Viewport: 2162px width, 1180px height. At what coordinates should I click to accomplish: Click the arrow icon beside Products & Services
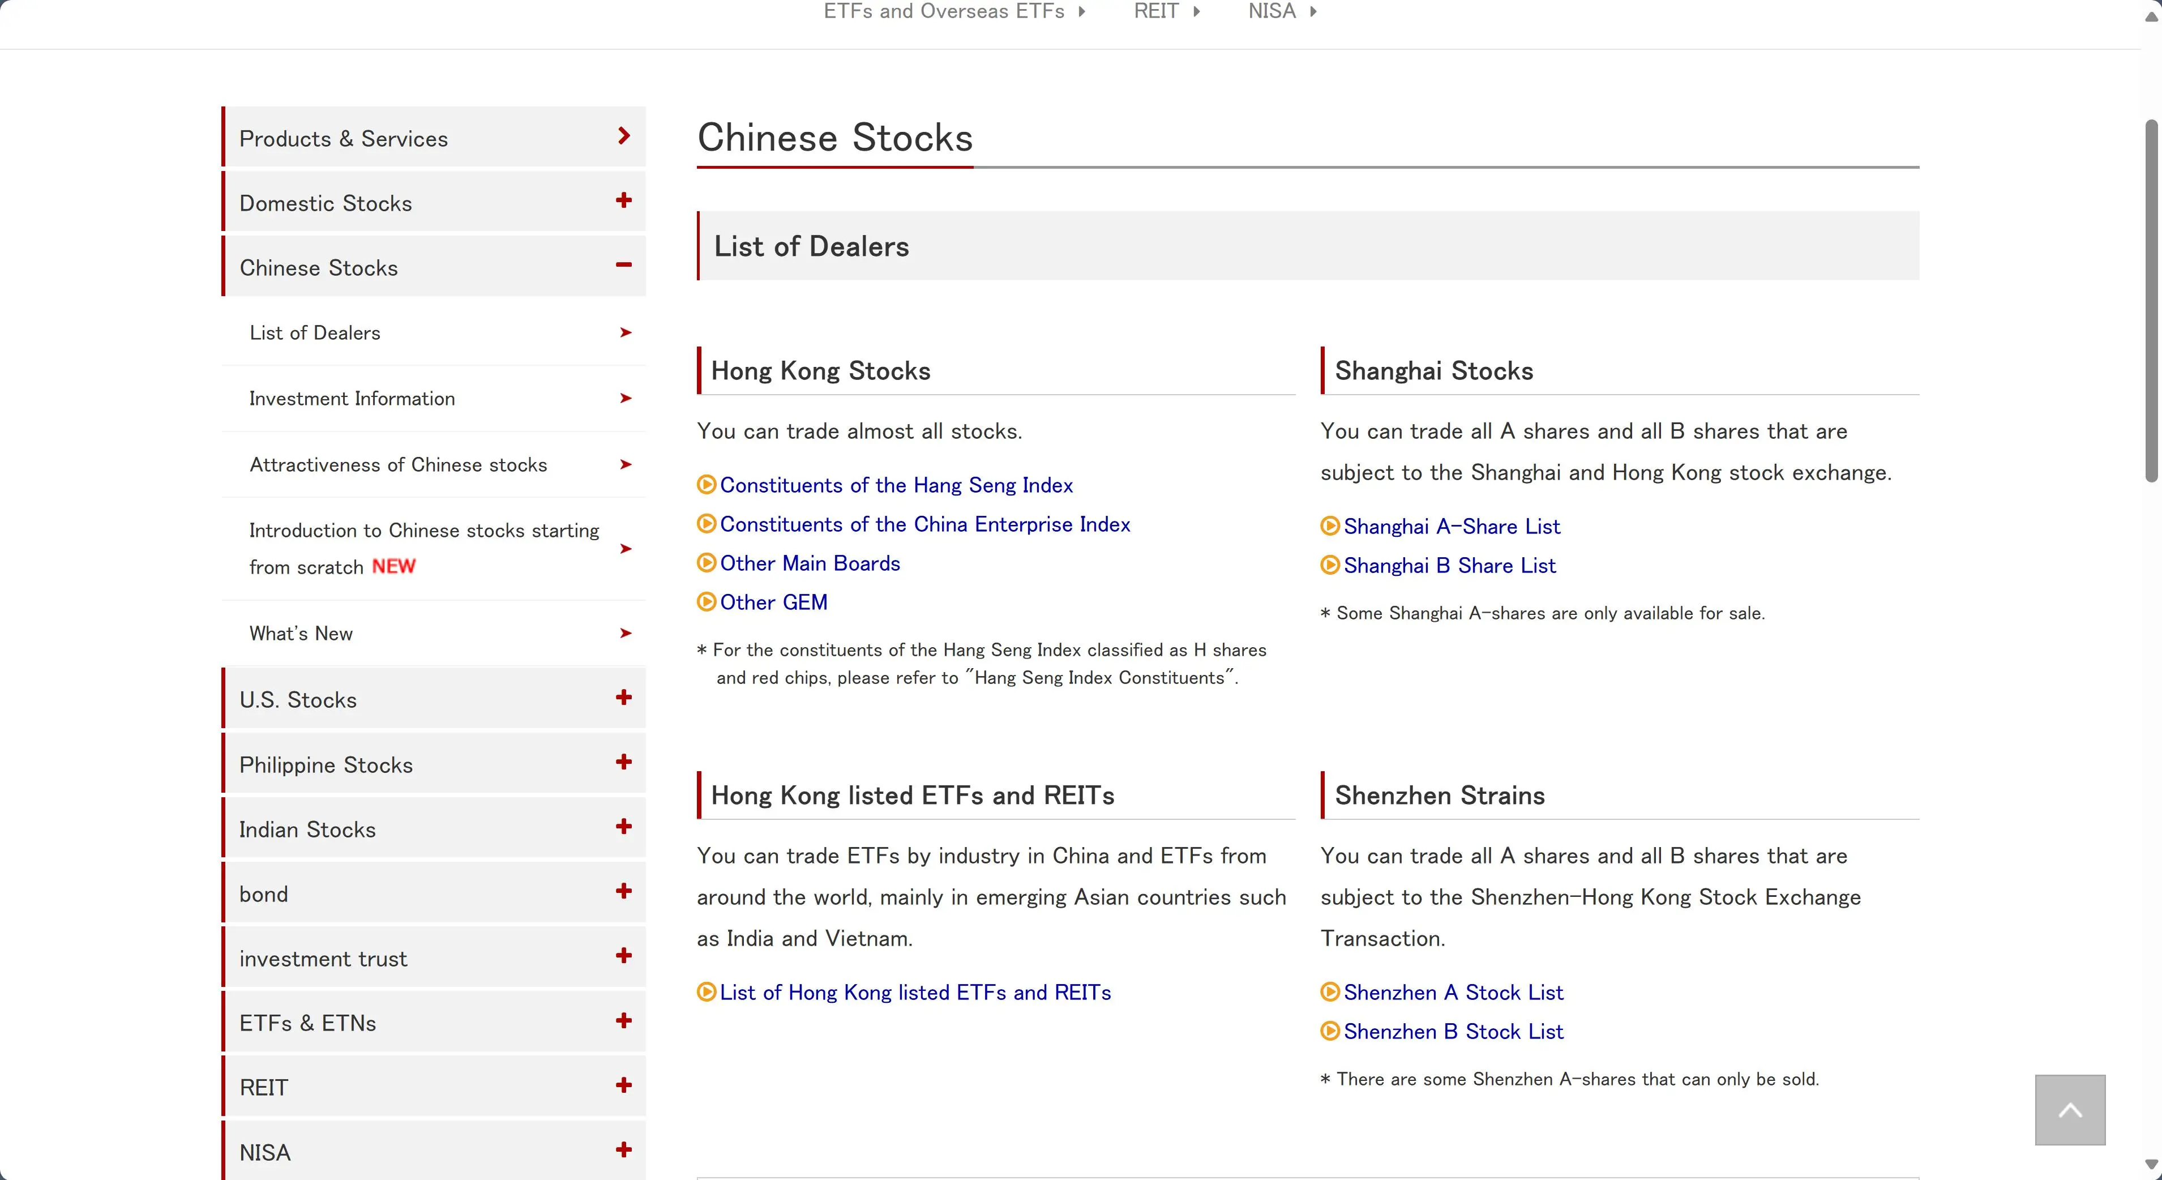pos(624,135)
